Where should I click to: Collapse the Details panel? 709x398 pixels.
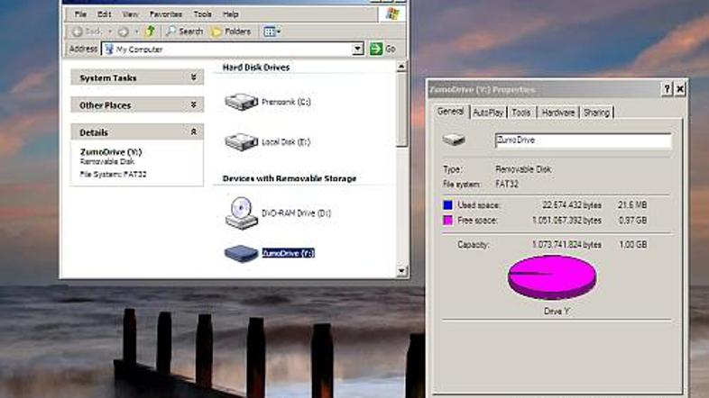193,132
